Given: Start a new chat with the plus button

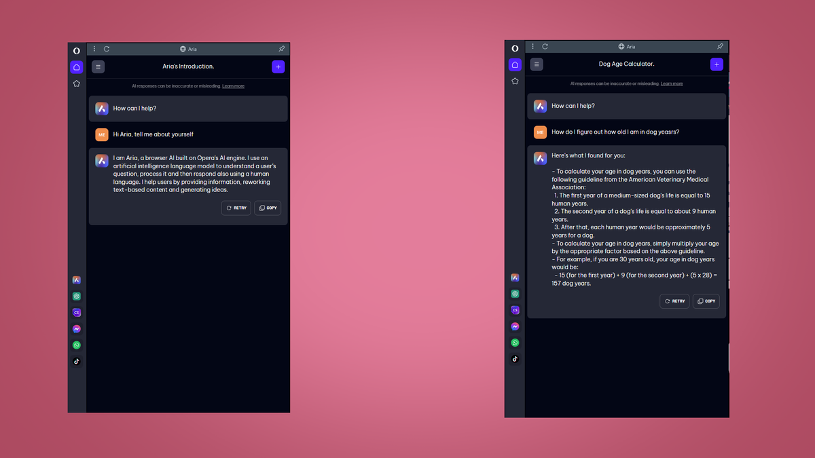Looking at the screenshot, I should [x=278, y=66].
